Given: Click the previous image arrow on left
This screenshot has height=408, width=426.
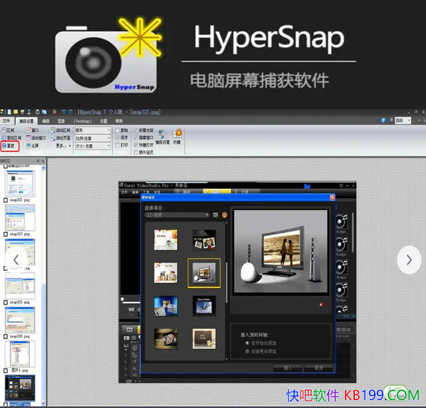Looking at the screenshot, I should pos(16,260).
